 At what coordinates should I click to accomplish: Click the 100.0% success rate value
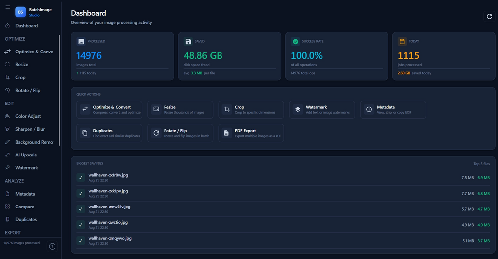click(307, 56)
